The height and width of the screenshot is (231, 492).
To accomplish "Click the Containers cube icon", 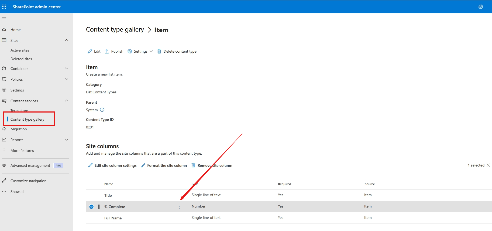I will point(4,69).
